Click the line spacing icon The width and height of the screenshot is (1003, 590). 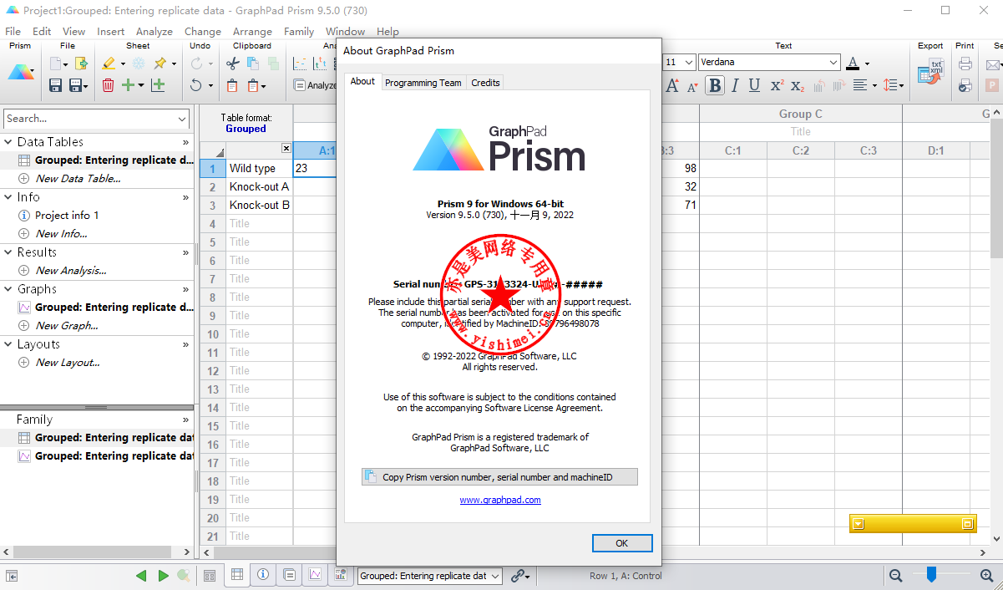(890, 85)
